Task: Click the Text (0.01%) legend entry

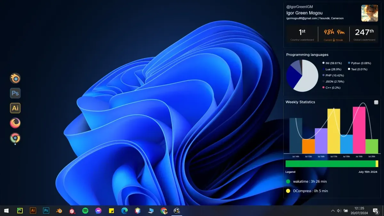Action: click(357, 69)
